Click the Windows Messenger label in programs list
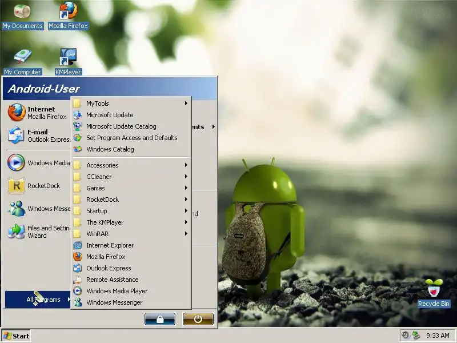Image resolution: width=457 pixels, height=343 pixels. (114, 302)
